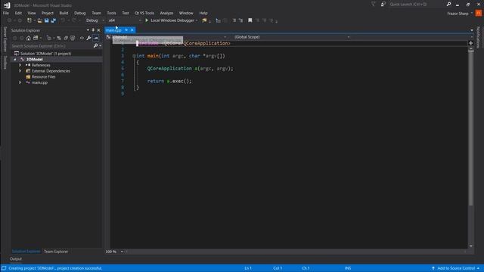The width and height of the screenshot is (484, 272).
Task: Toggle a bookmark with the bookmark icon
Action: pyautogui.click(x=250, y=20)
